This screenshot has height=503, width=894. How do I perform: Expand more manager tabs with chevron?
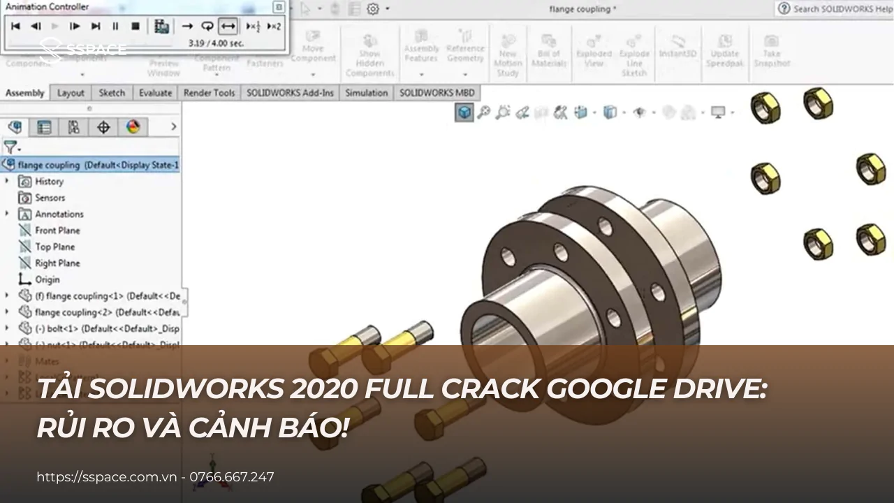[x=174, y=127]
